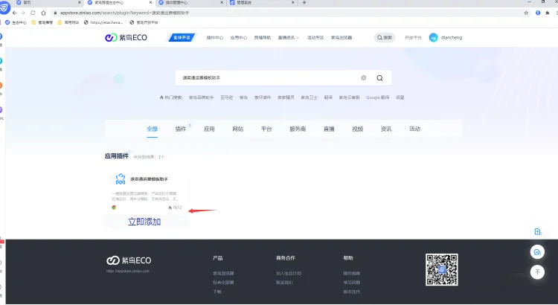This screenshot has width=558, height=305.
Task: Select the 视频 tab
Action: 358,129
